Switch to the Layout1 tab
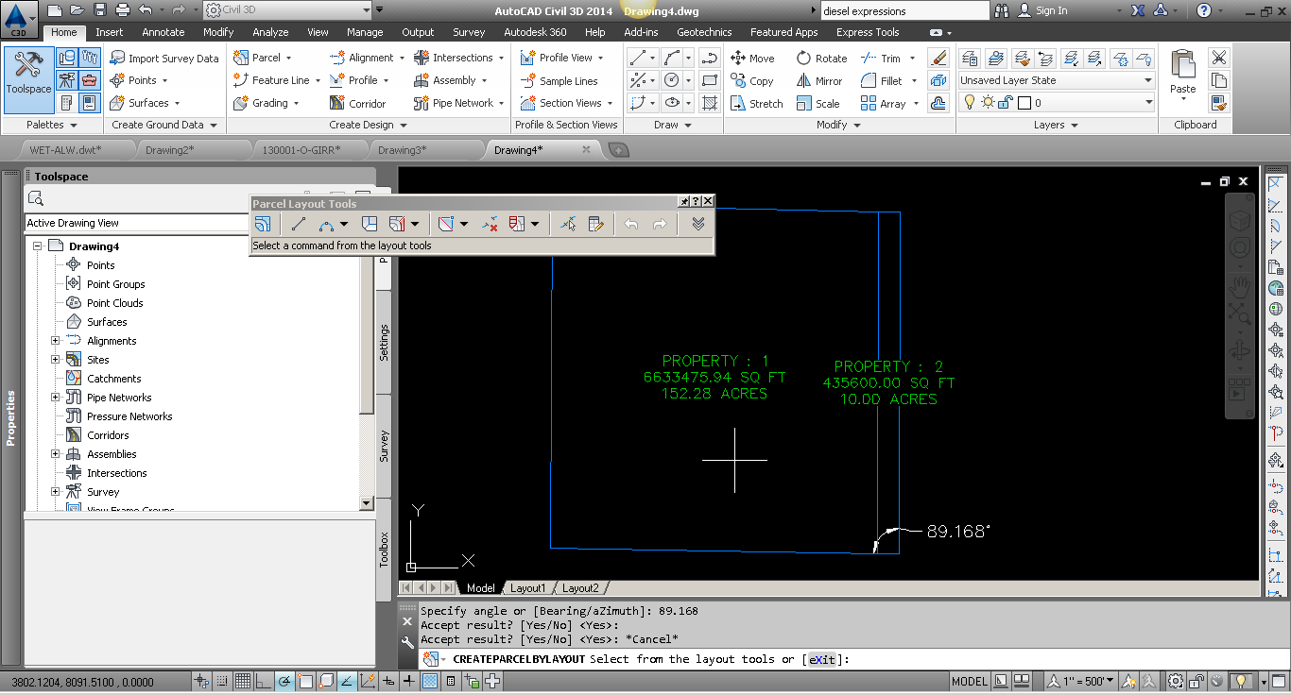 [528, 588]
